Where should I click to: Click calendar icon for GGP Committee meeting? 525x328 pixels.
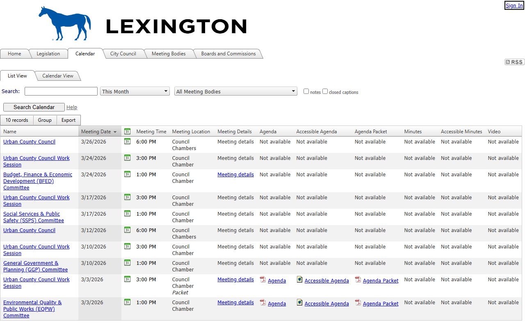[127, 263]
